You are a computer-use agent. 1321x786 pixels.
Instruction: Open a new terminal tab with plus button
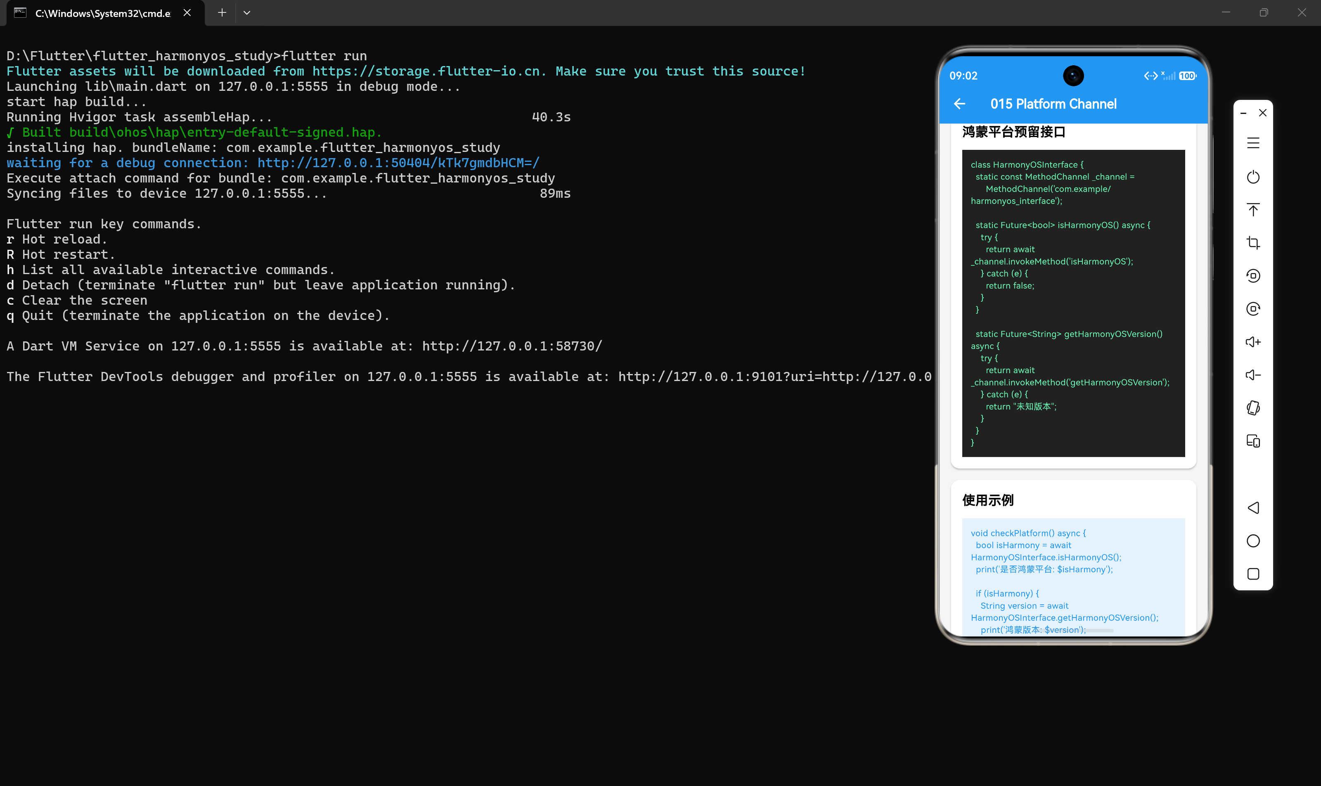[222, 13]
